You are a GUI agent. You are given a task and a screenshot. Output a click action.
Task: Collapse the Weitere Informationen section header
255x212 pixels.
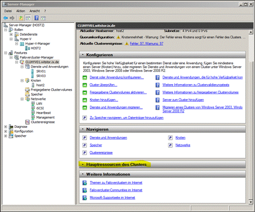click(83, 174)
